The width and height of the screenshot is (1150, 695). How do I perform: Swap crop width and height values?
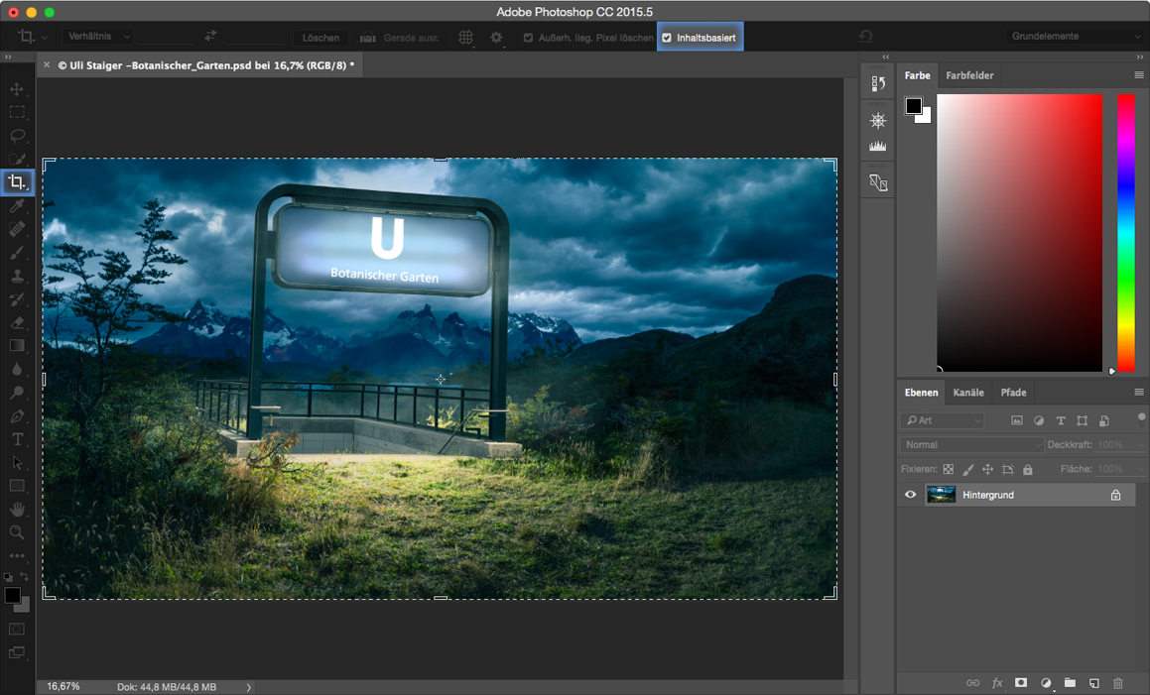click(210, 36)
